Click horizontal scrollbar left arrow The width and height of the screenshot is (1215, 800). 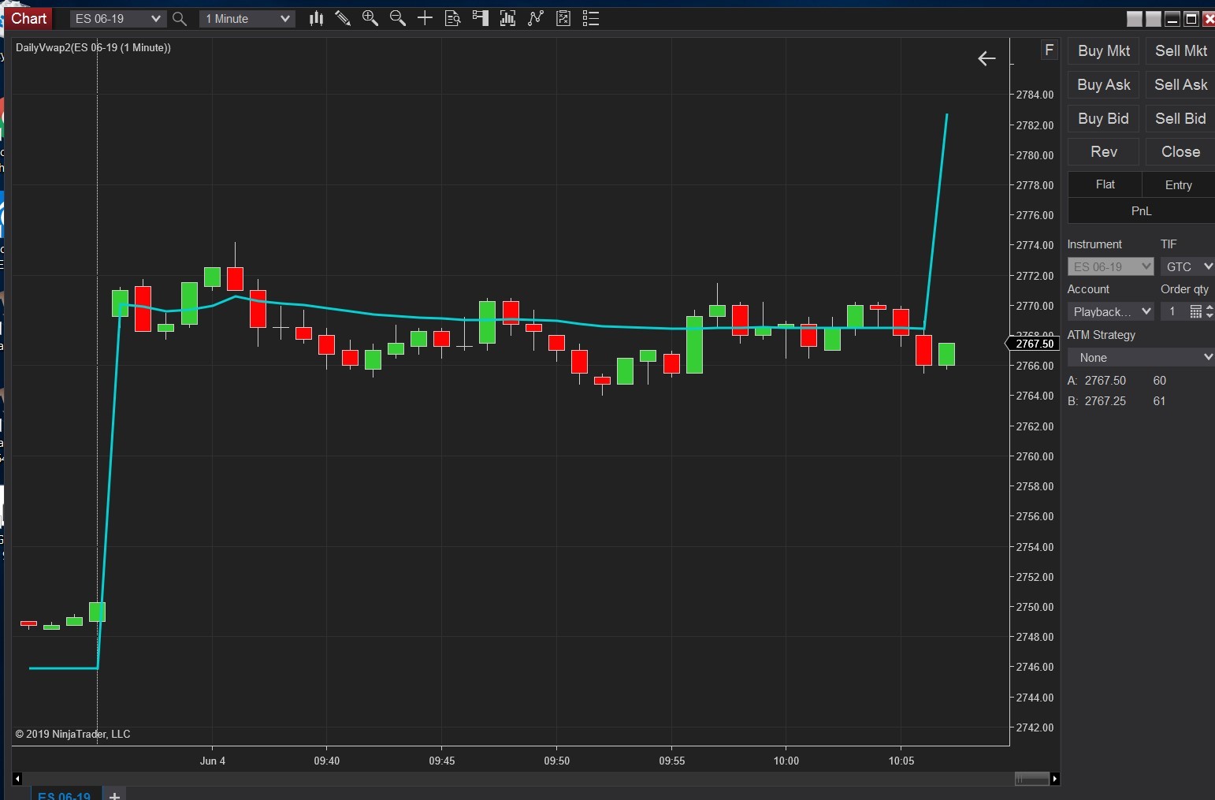tap(17, 779)
